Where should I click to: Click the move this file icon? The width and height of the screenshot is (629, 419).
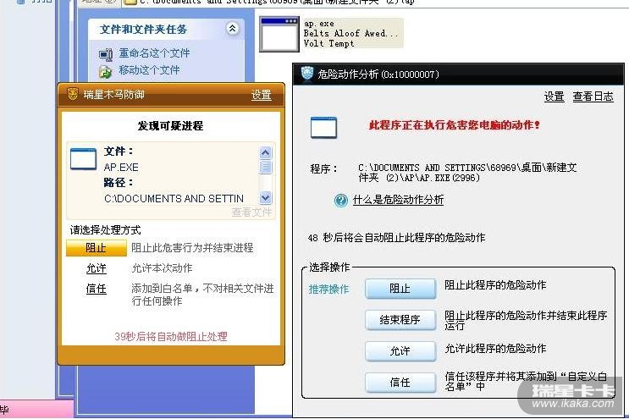click(x=106, y=71)
